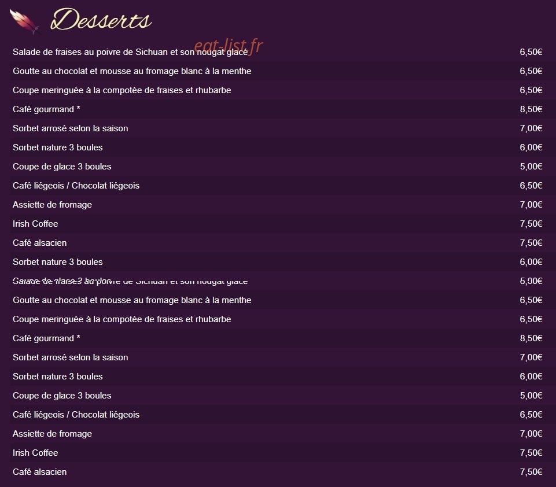Click the first Café liégeois / Chocolat liégeois
Viewport: 556px width, 487px height.
pyautogui.click(x=76, y=186)
